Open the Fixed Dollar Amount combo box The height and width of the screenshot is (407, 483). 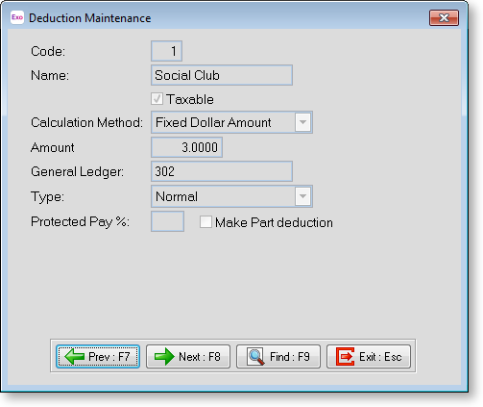pos(231,122)
